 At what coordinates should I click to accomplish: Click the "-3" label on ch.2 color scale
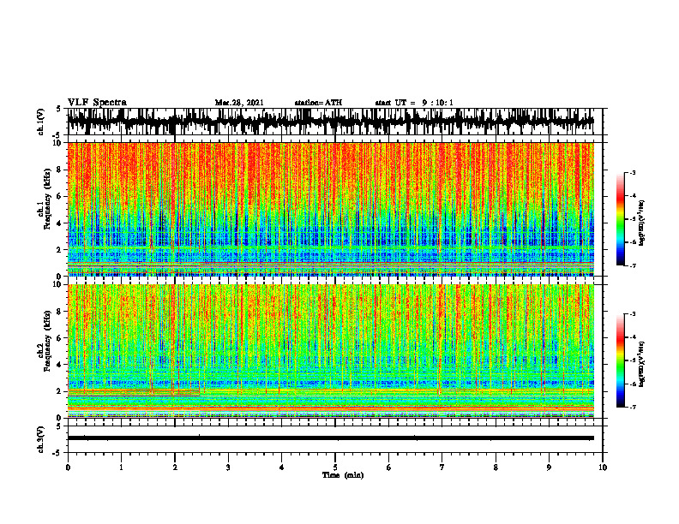[x=633, y=314]
